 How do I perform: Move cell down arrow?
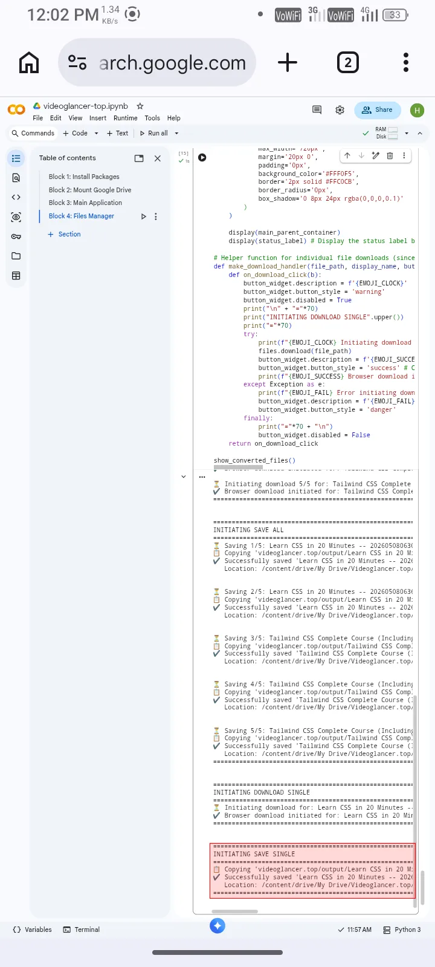pos(361,155)
